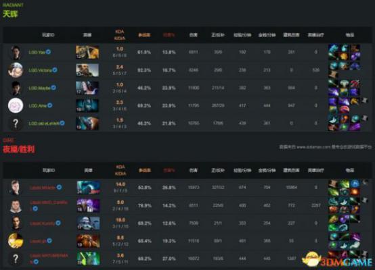The height and width of the screenshot is (270, 375).
Task: Select LGD.Victoria's bearded hero portrait
Action: (87, 70)
